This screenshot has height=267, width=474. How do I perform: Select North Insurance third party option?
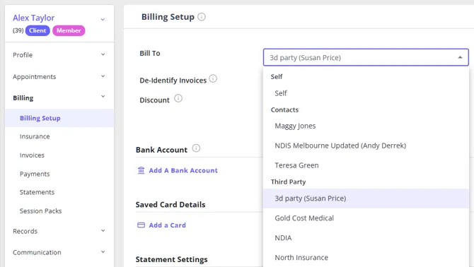point(366,258)
